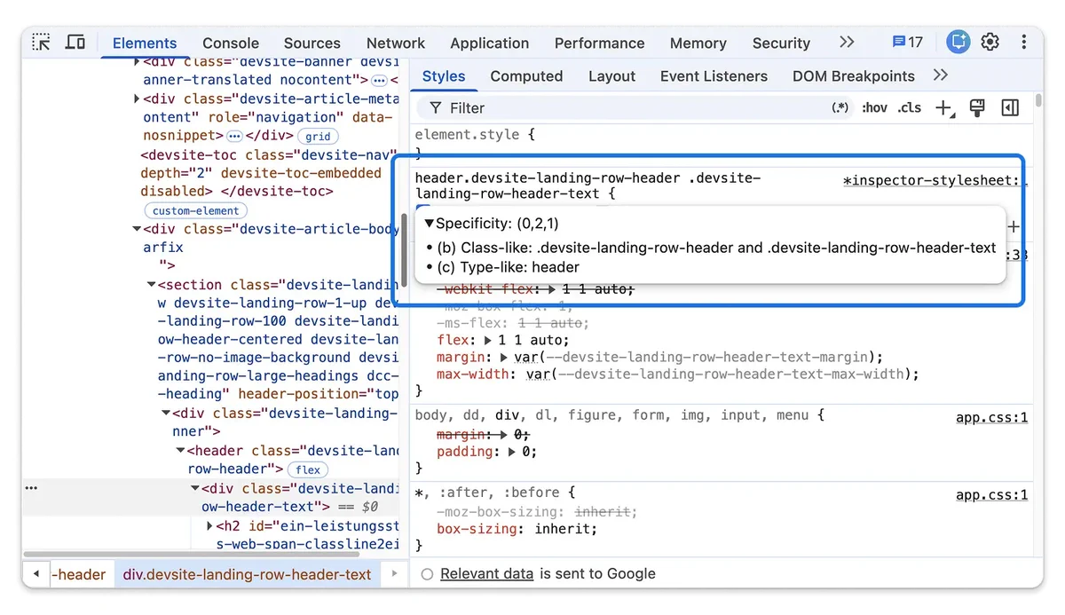Open the AI assistance icon
This screenshot has height=615, width=1065.
(x=958, y=42)
